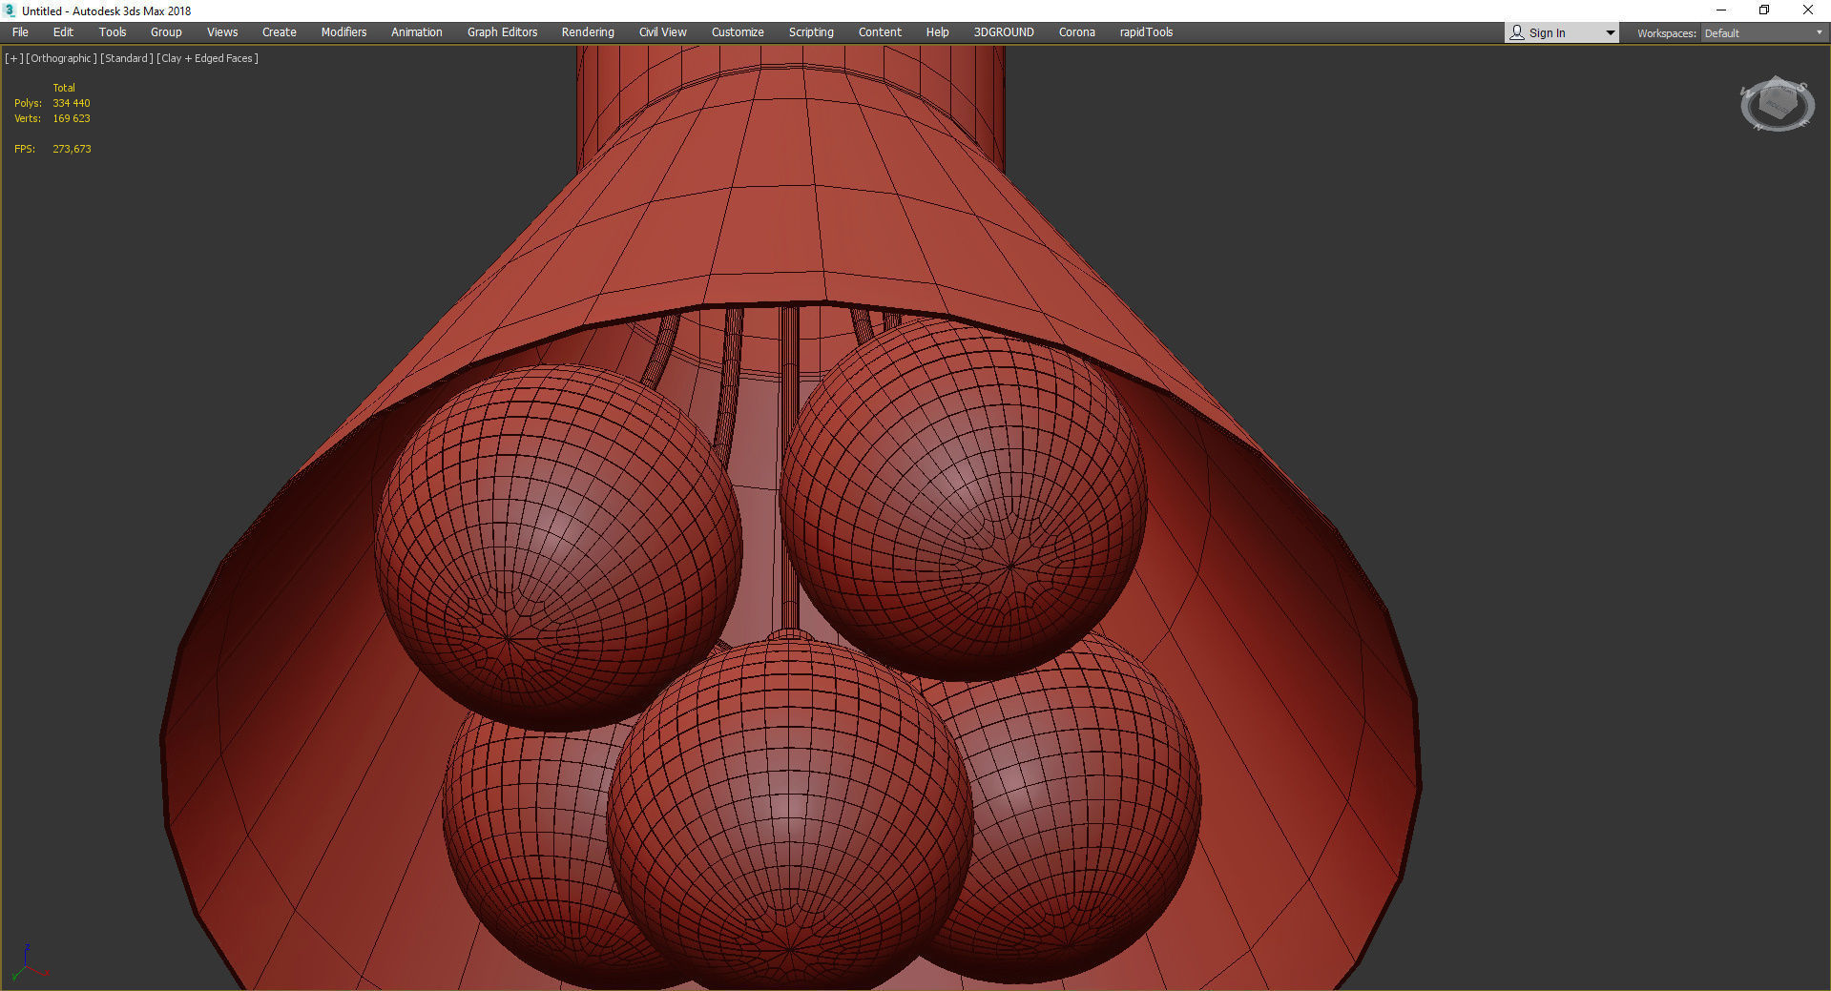Open the Customize menu
Image resolution: width=1831 pixels, height=991 pixels.
click(x=738, y=32)
